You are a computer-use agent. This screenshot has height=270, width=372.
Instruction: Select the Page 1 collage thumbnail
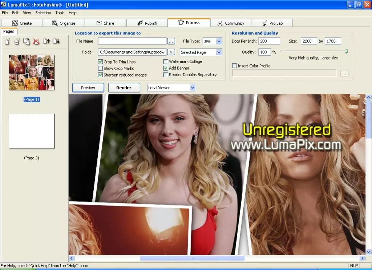coord(32,73)
